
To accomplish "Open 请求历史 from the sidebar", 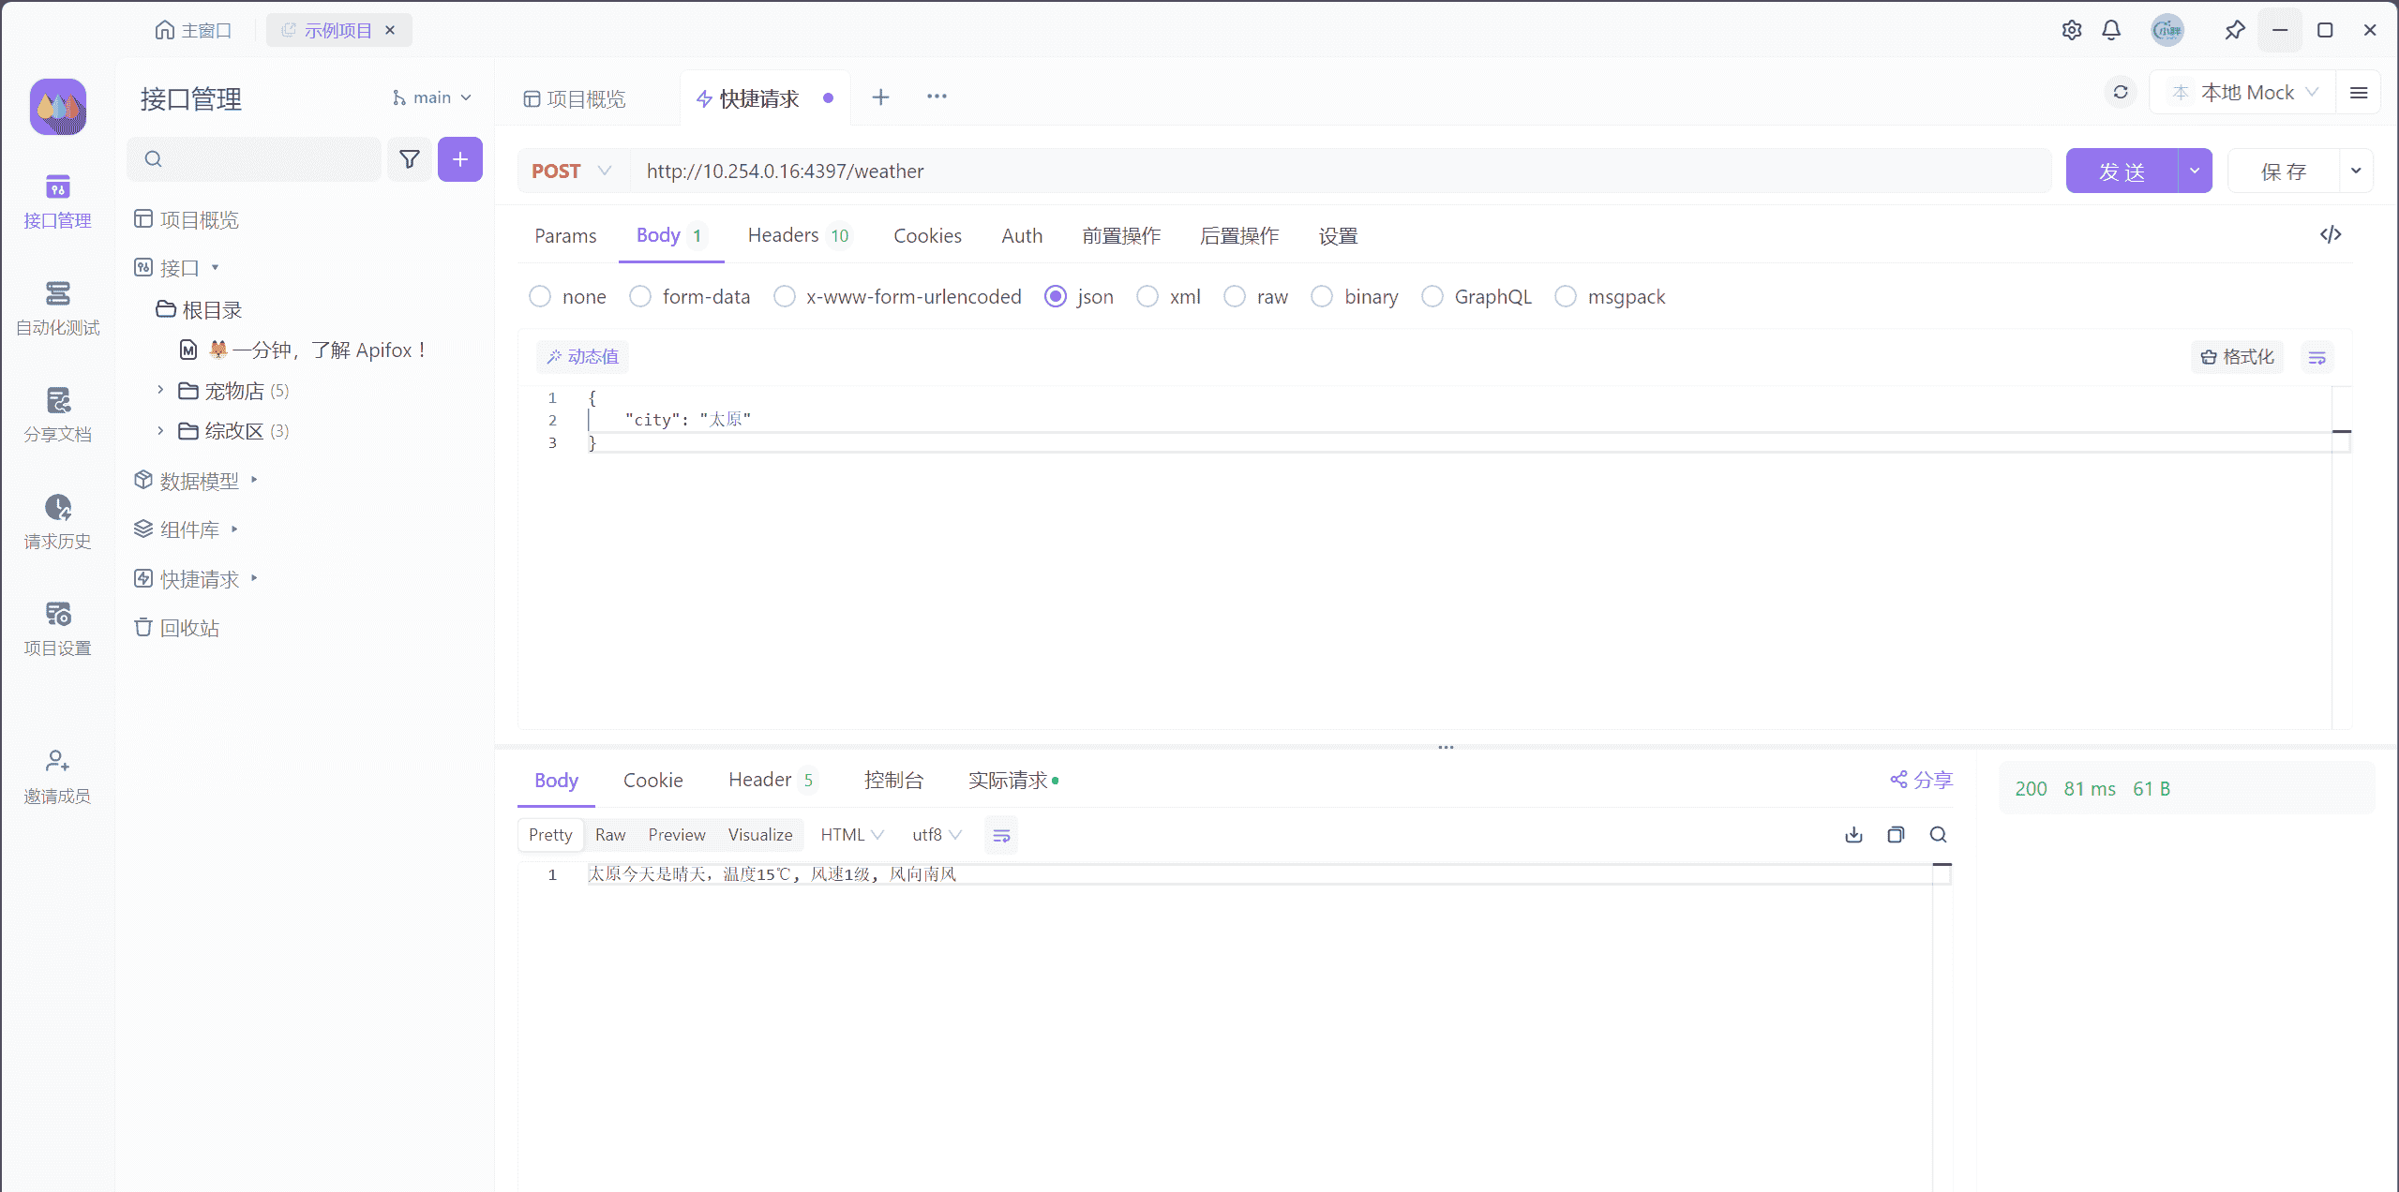I will (57, 520).
